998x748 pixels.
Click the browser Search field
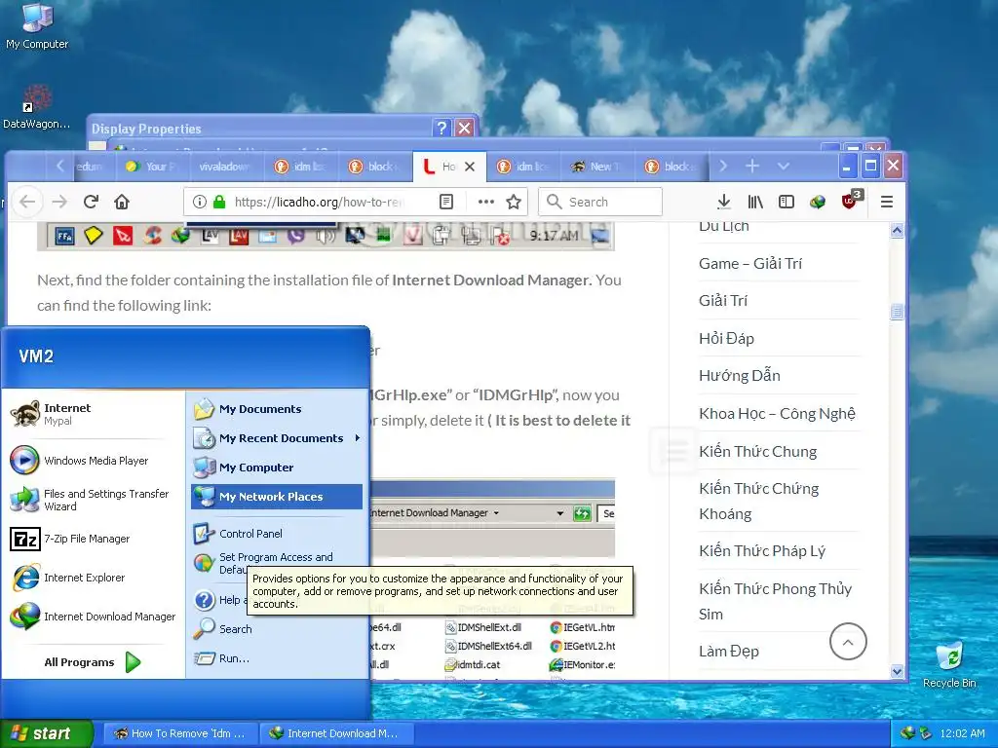pyautogui.click(x=600, y=202)
